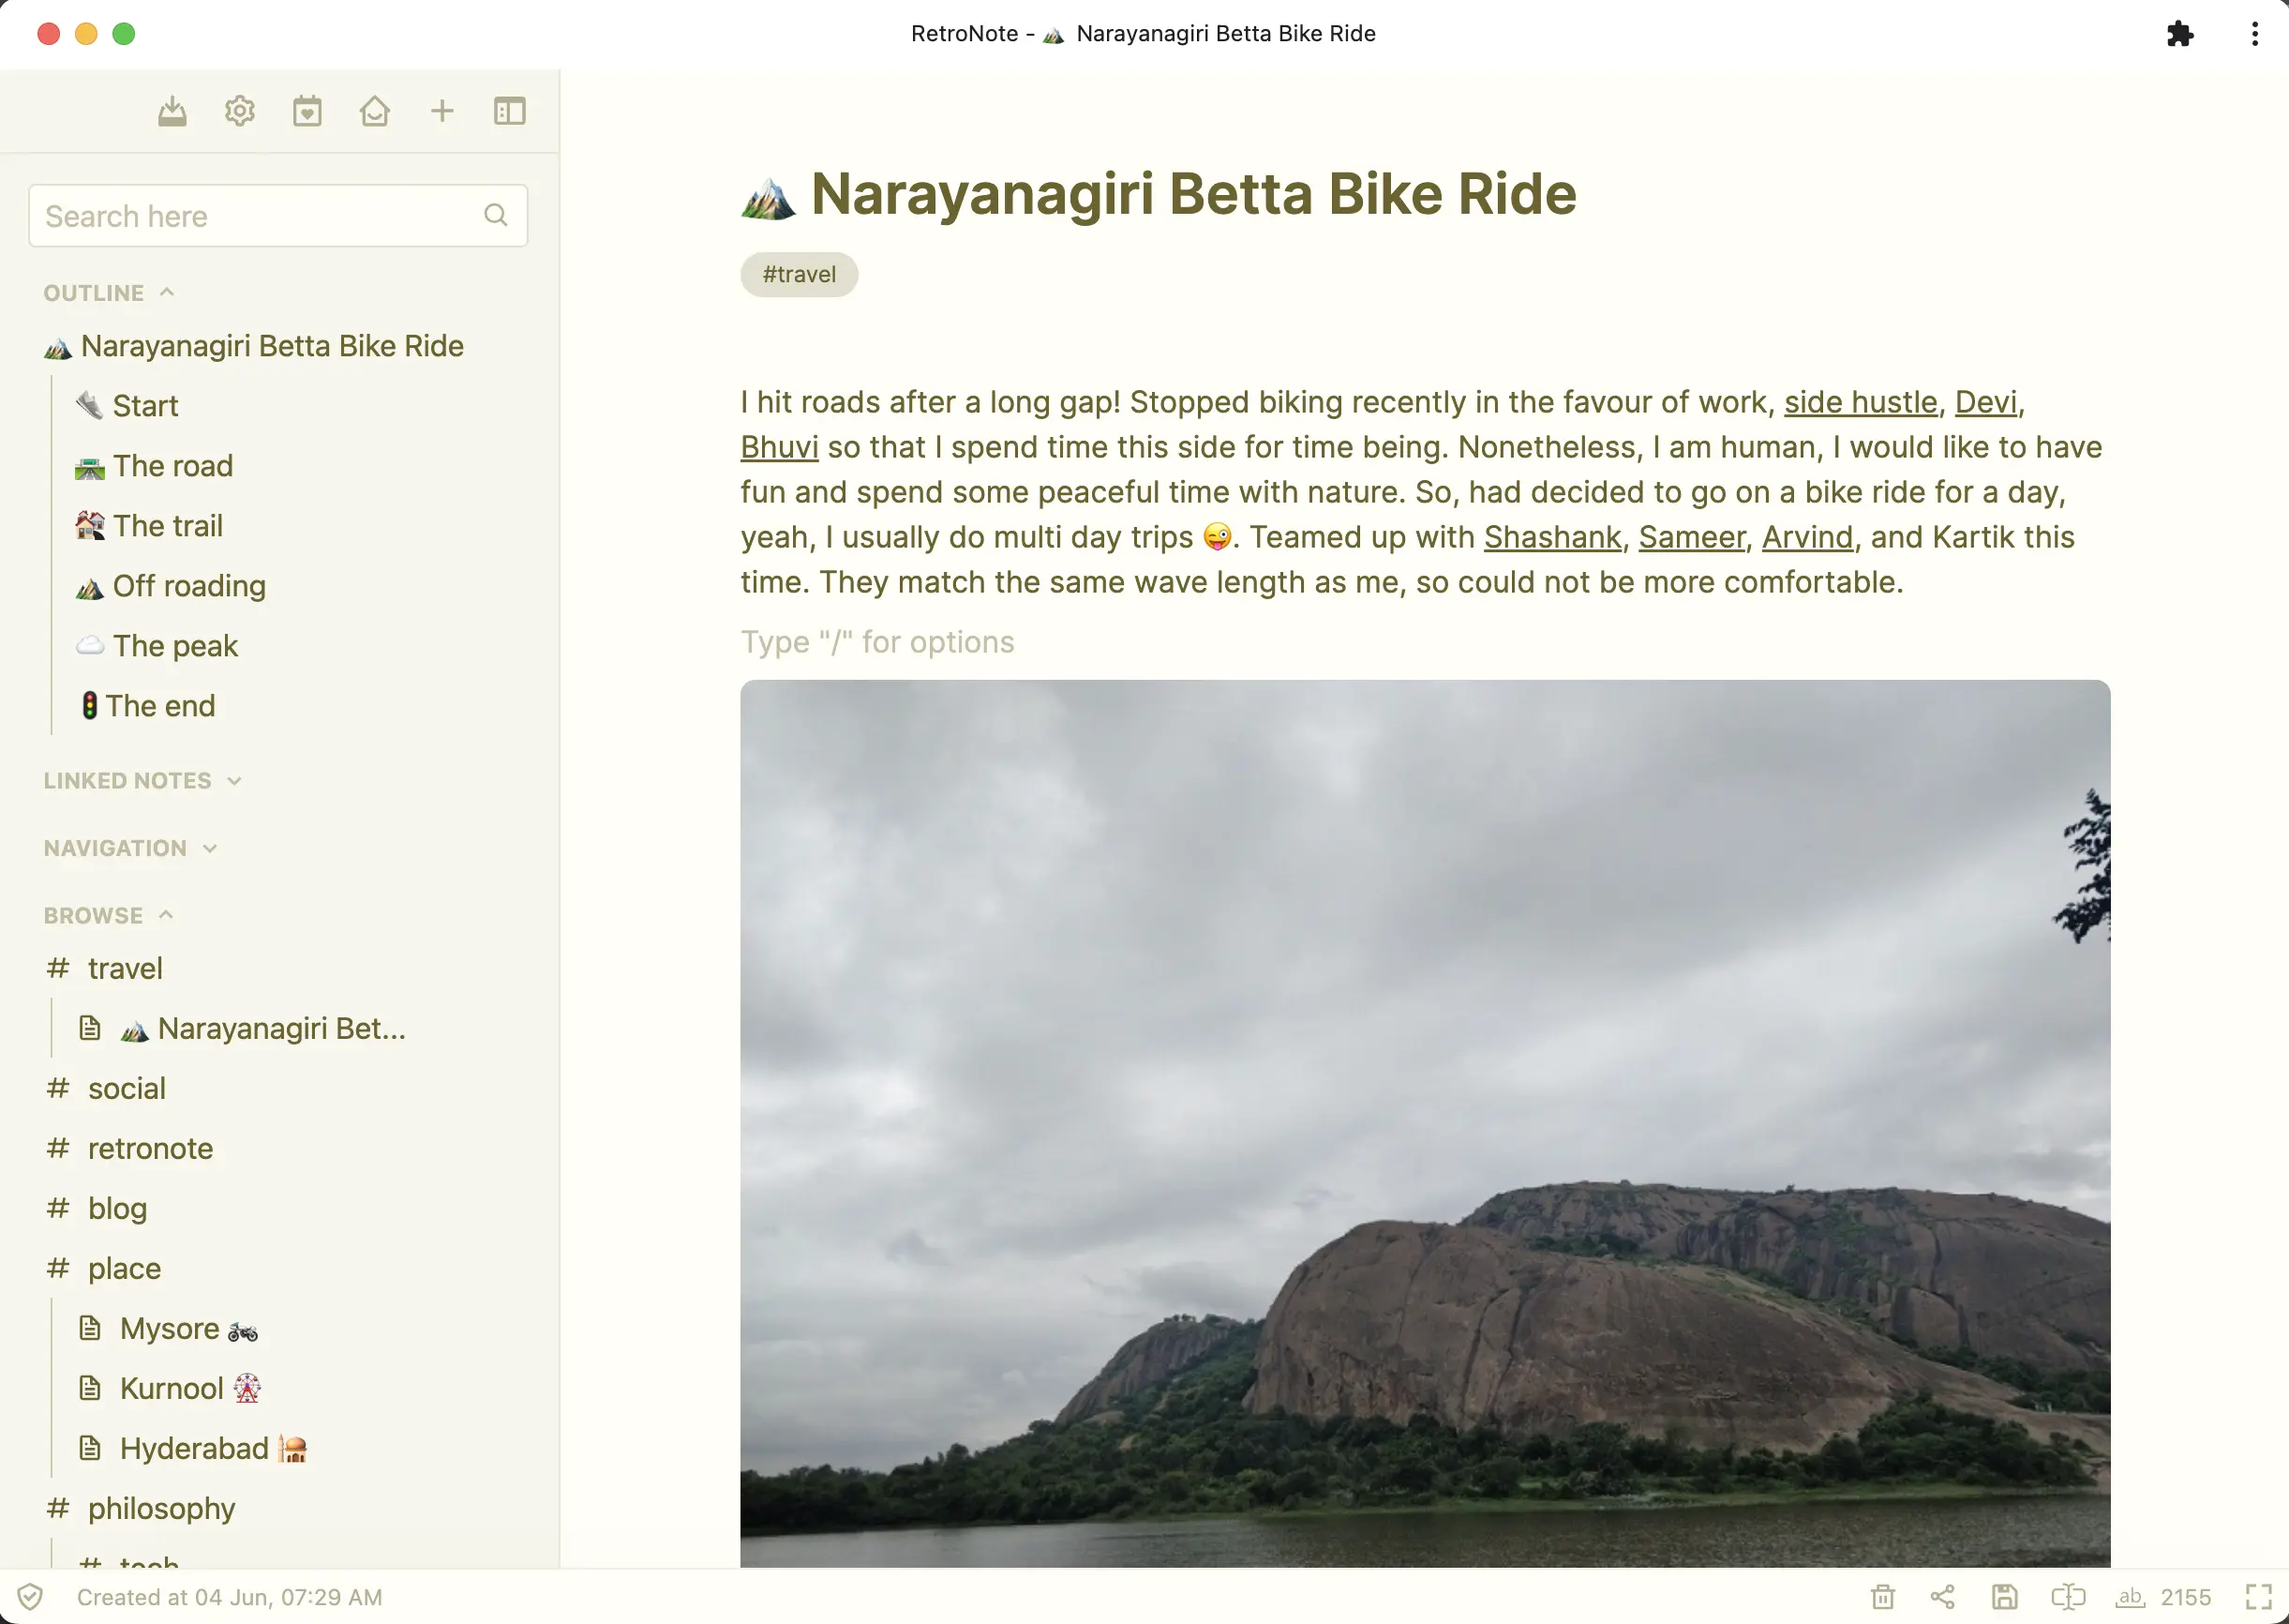Click the shield status icon
Viewport: 2289px width, 1624px height.
30,1597
